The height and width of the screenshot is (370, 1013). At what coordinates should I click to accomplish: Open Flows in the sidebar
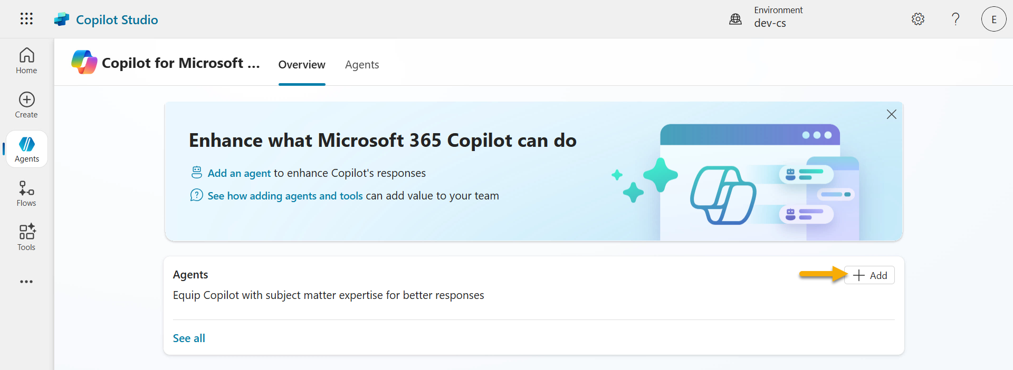pos(26,194)
